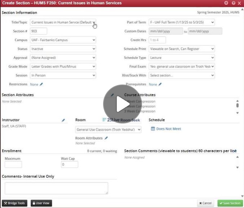This screenshot has height=208, width=244.
Task: Play the video overlay
Action: (122, 104)
